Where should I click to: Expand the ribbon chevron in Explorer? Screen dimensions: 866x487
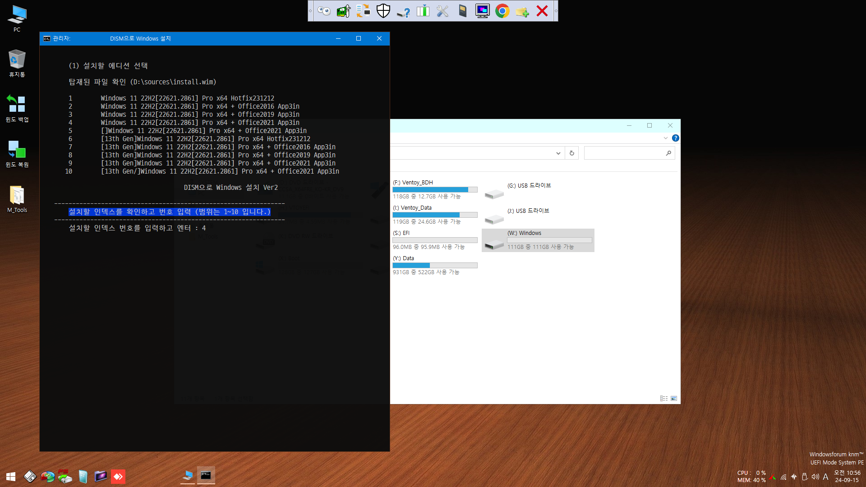(666, 138)
